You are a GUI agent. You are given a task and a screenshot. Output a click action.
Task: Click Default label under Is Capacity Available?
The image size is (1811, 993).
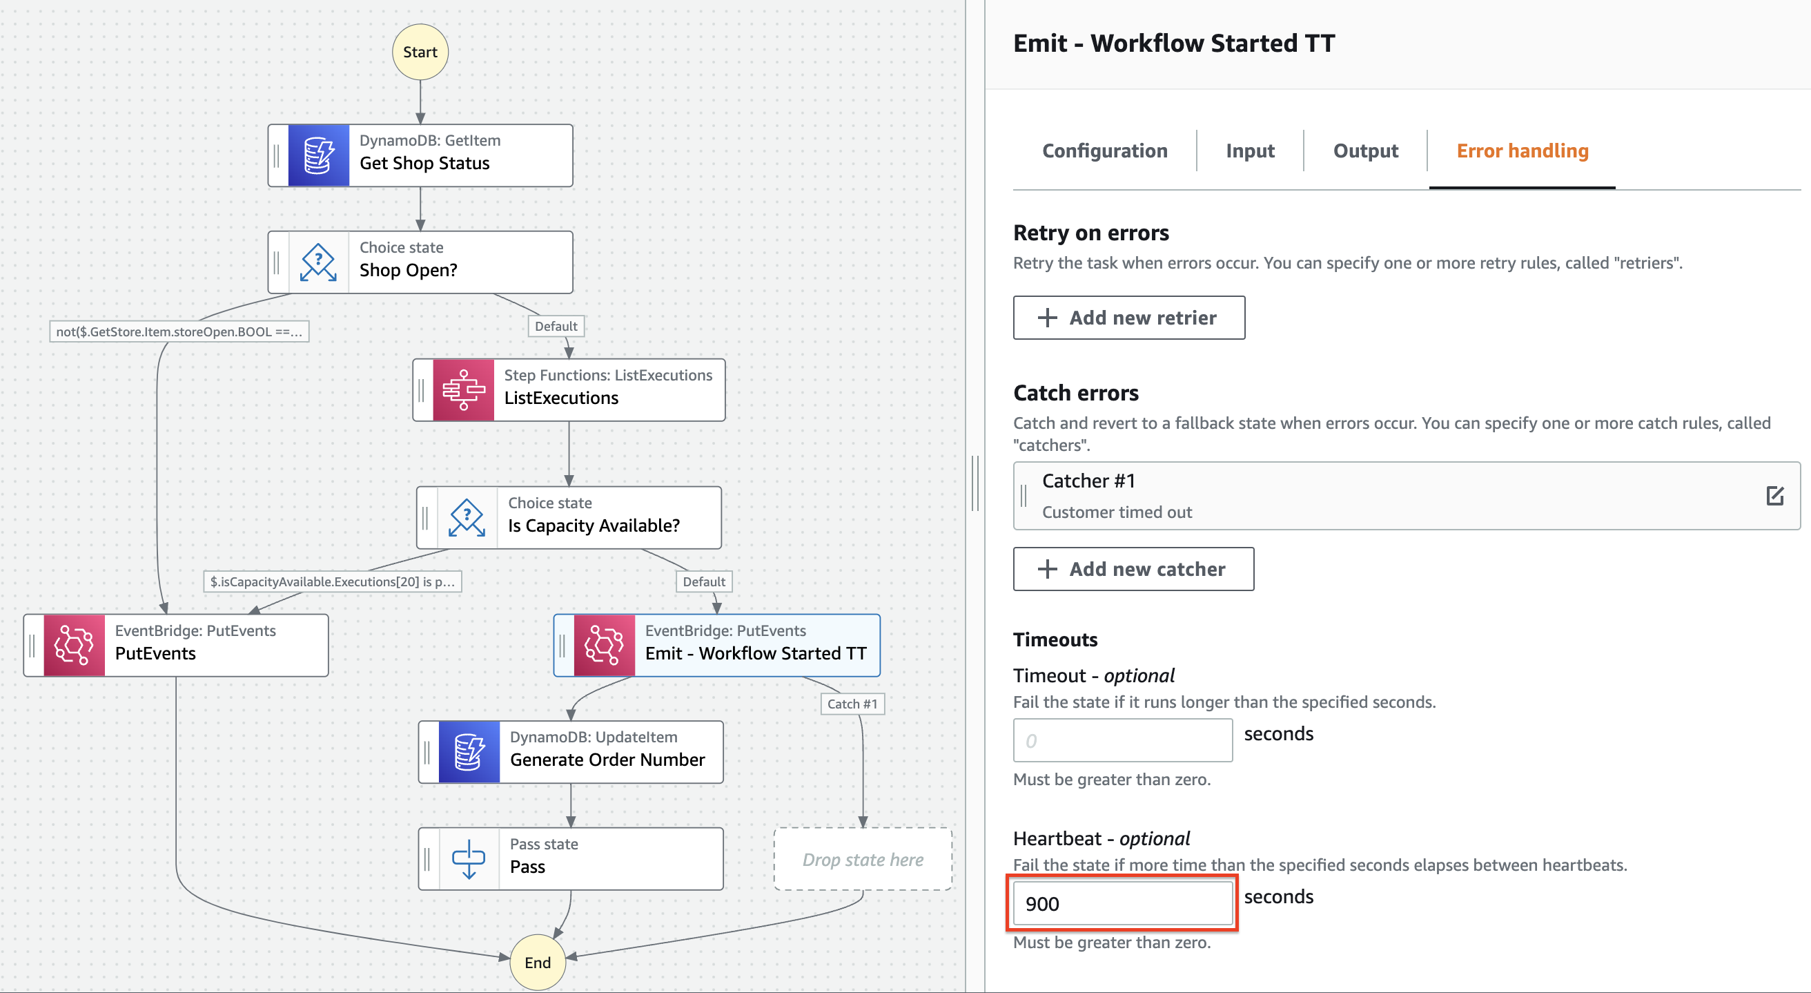click(x=704, y=581)
